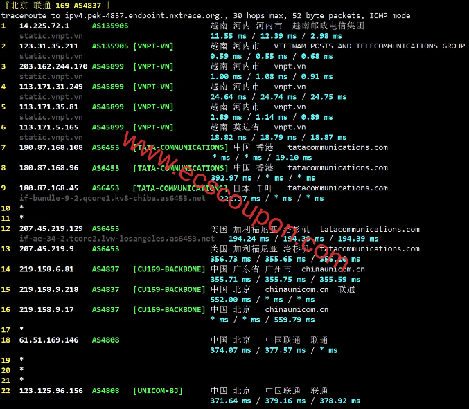Screen dimensions: 469x409
Task: Click IP address 14.225.72.1
Action: click(x=44, y=26)
